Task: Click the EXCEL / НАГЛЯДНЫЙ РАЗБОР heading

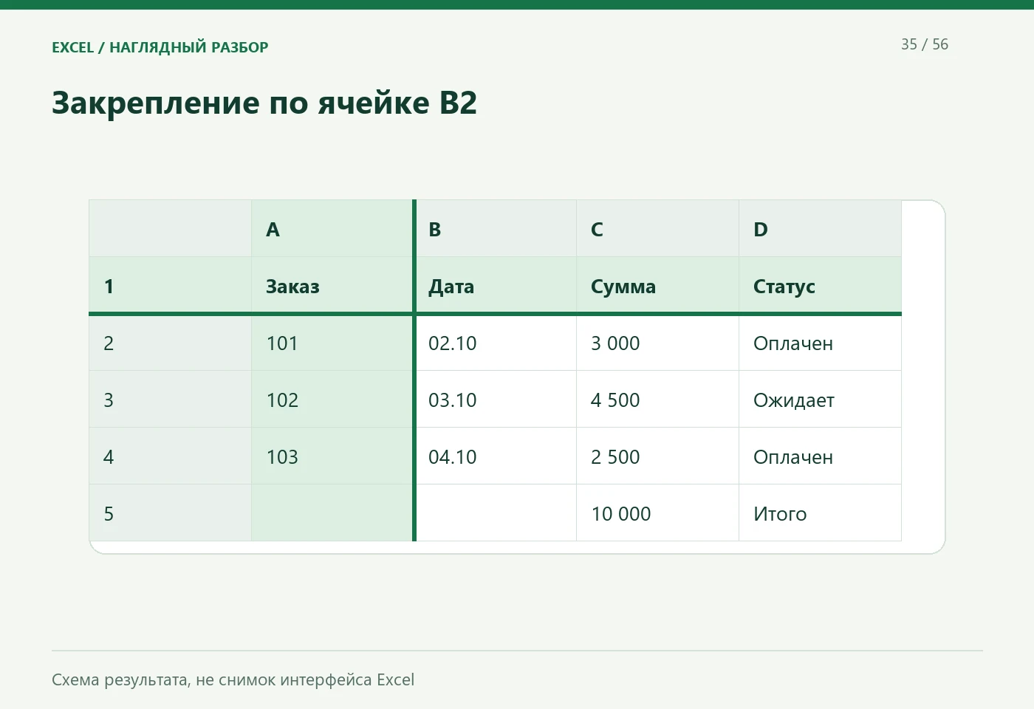Action: (160, 47)
